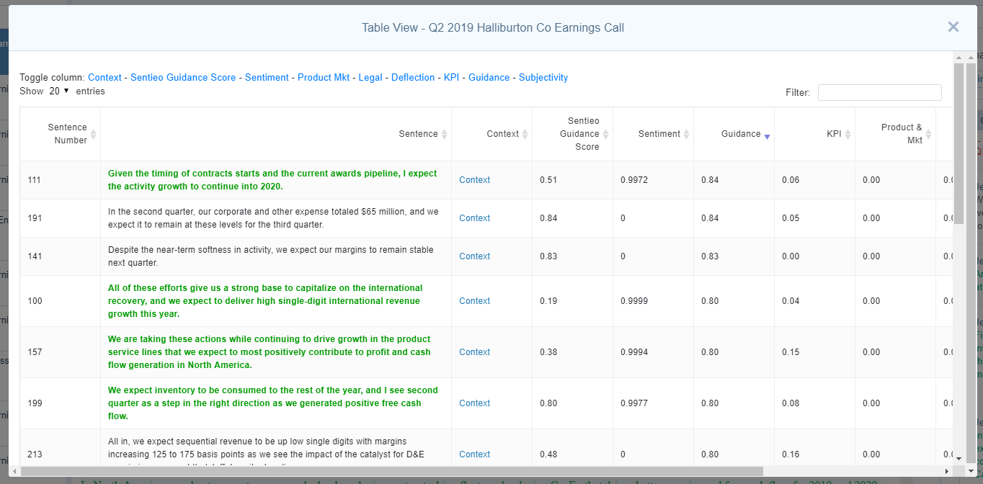Toggle the Sentiment column in Toggle column list
The width and height of the screenshot is (983, 484).
267,78
